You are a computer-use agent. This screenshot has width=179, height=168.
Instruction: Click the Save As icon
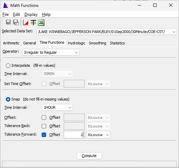point(16,22)
